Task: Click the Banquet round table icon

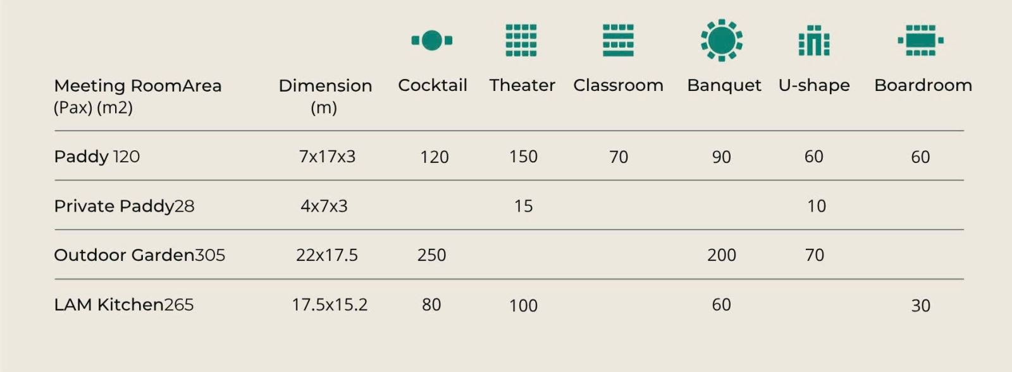Action: tap(722, 40)
